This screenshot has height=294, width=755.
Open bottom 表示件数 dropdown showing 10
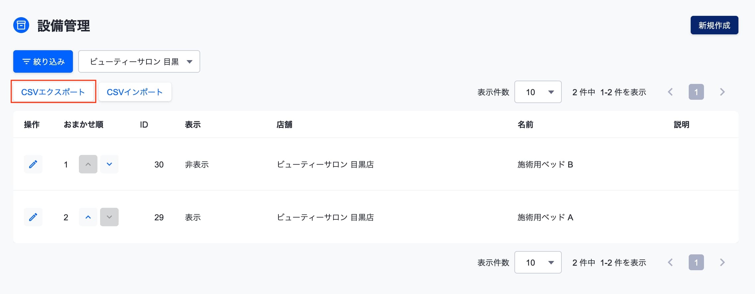click(x=538, y=262)
